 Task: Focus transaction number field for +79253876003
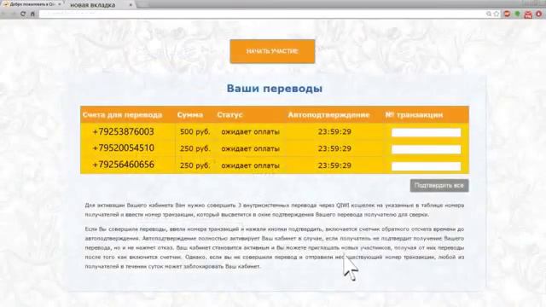point(427,132)
